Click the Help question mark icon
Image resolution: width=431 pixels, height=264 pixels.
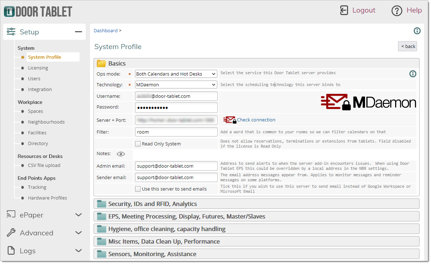397,10
